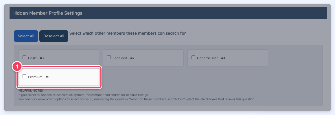Click the Deselect All button
The width and height of the screenshot is (335, 115).
54,36
